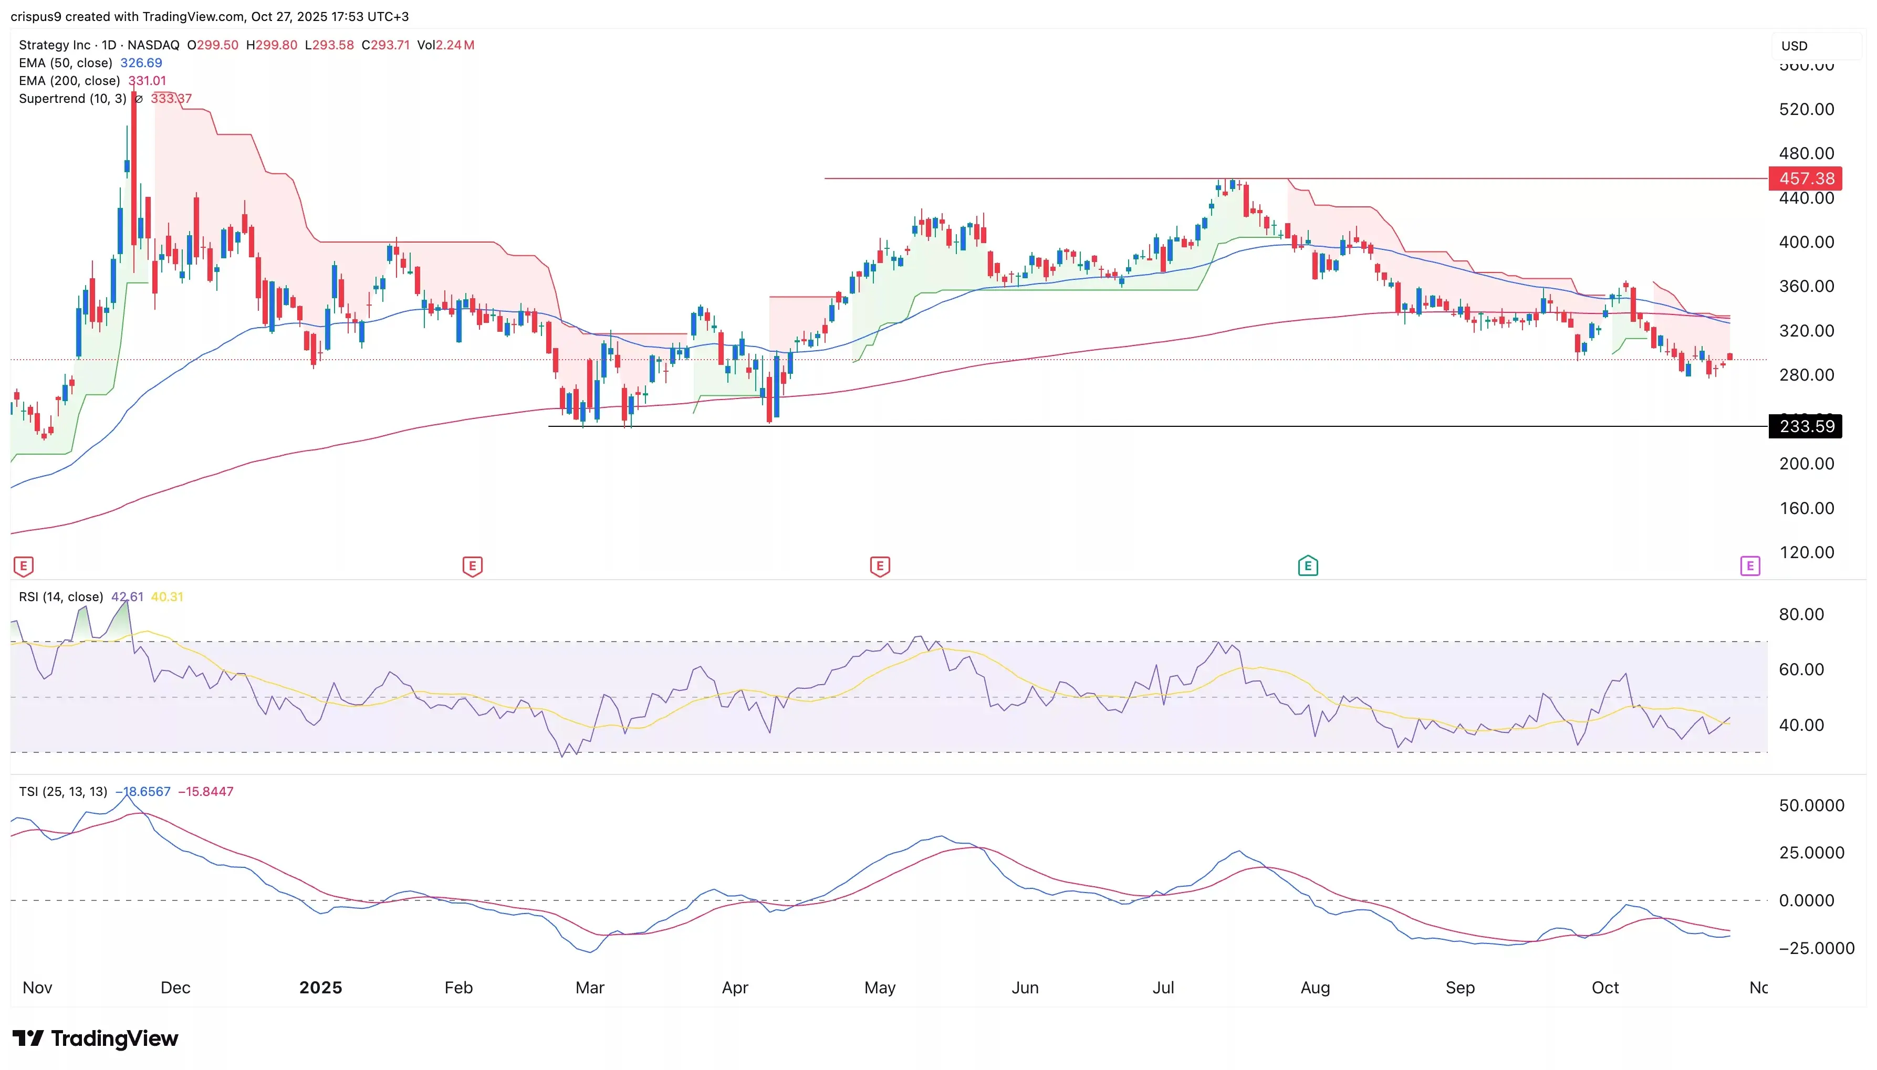Expand the RSI (14, close) indicator legend
This screenshot has width=1877, height=1070.
[x=61, y=597]
